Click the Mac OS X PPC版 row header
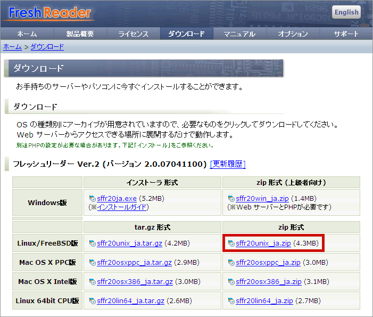Screen dimensions: 373x317 tap(47, 263)
